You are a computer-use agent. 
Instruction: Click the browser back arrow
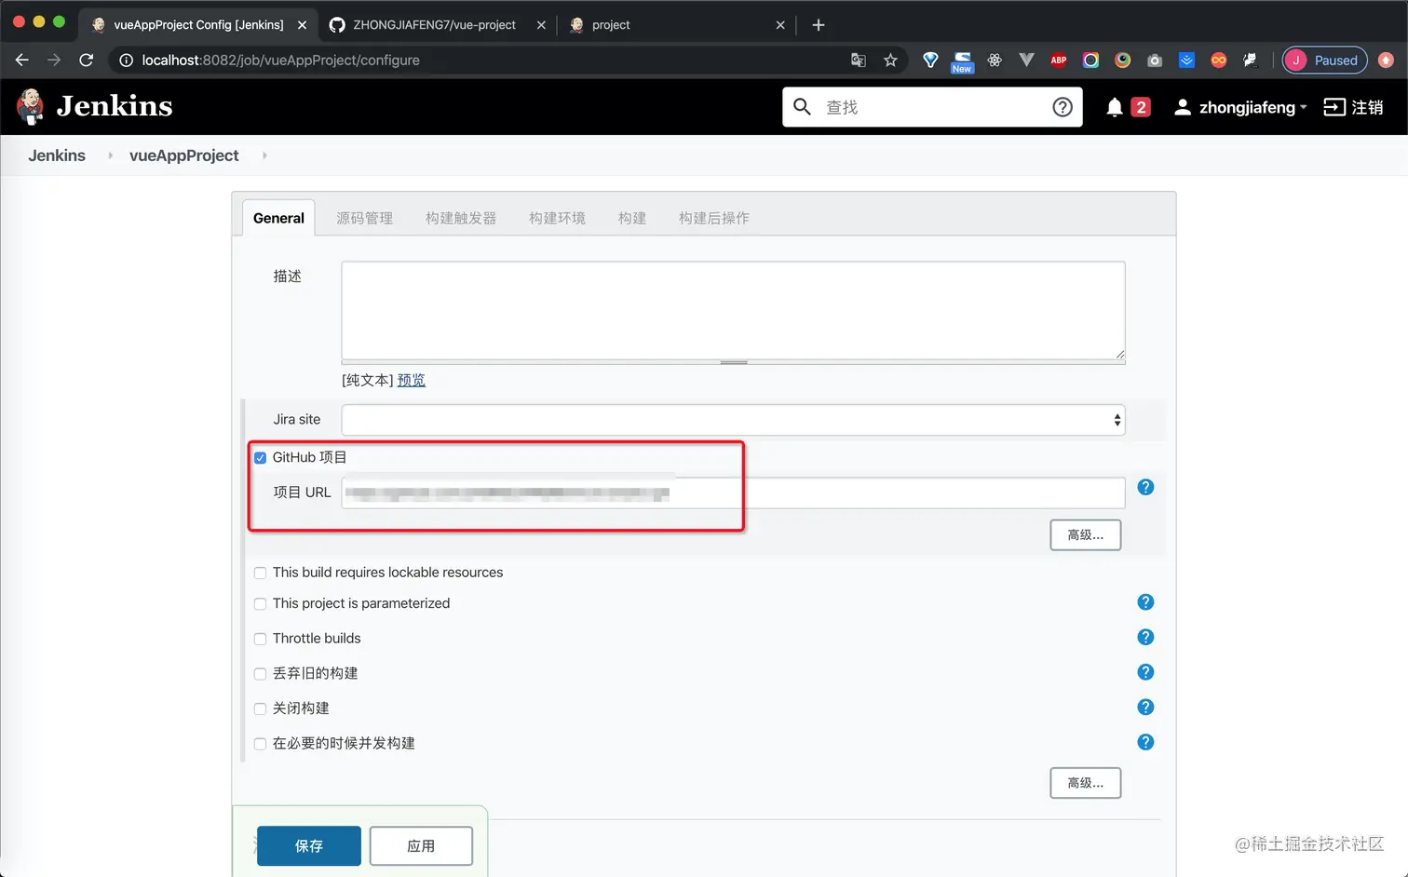[x=22, y=60]
